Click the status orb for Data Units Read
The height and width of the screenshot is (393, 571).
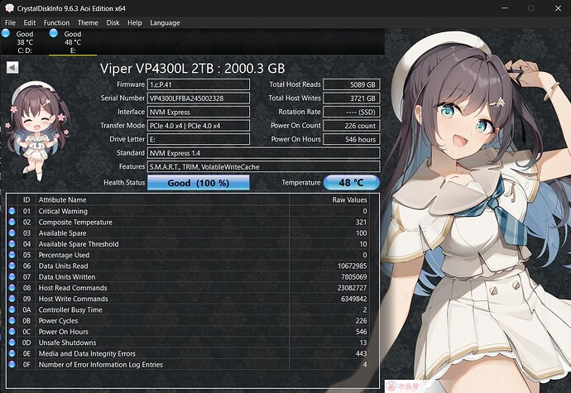tap(12, 266)
